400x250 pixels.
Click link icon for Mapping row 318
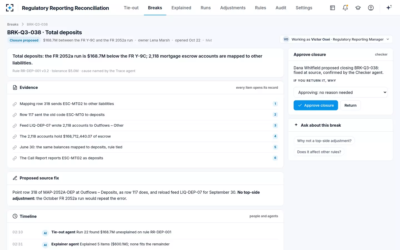pos(15,104)
